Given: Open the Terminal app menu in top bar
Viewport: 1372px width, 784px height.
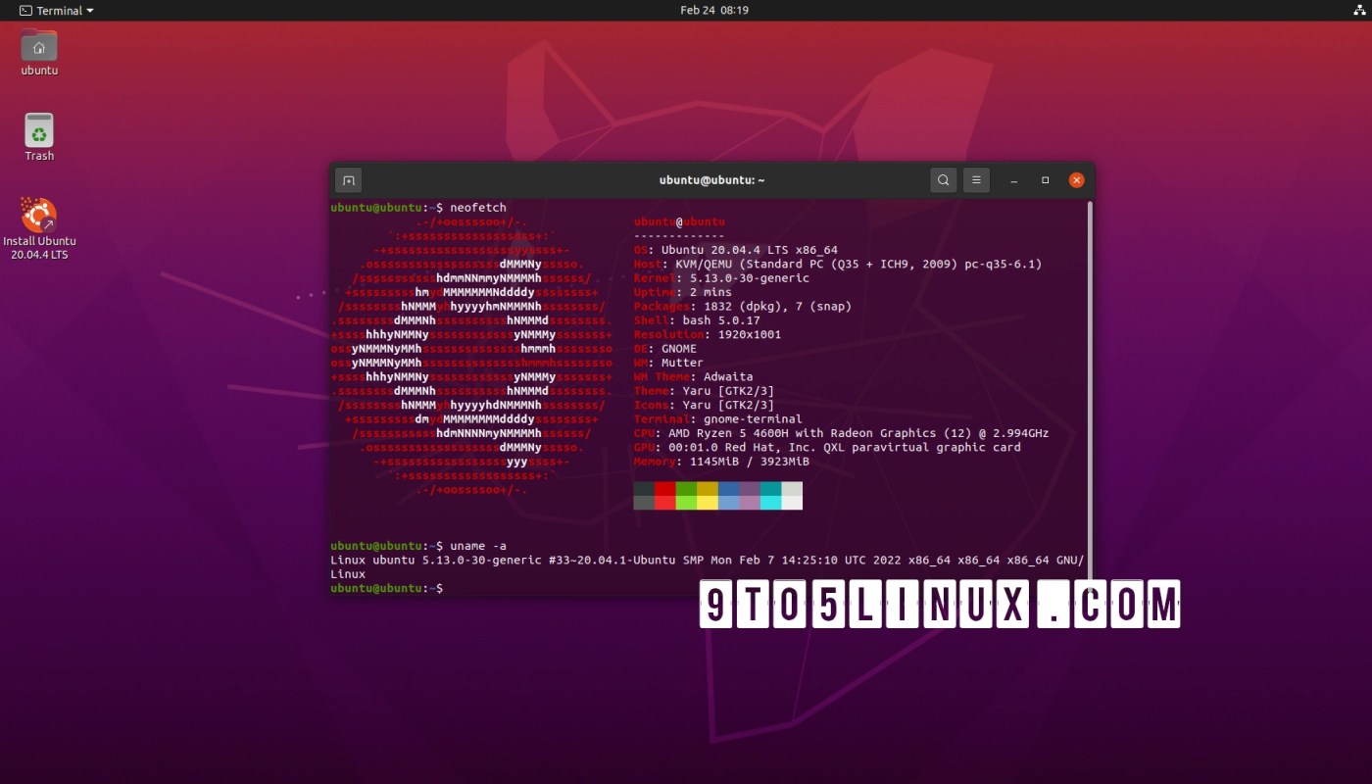Looking at the screenshot, I should [57, 10].
